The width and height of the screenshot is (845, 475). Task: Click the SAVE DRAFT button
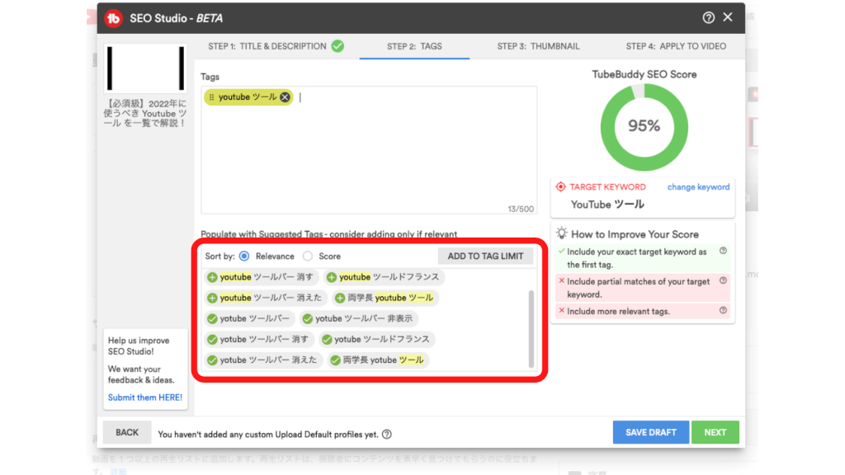[x=650, y=432]
